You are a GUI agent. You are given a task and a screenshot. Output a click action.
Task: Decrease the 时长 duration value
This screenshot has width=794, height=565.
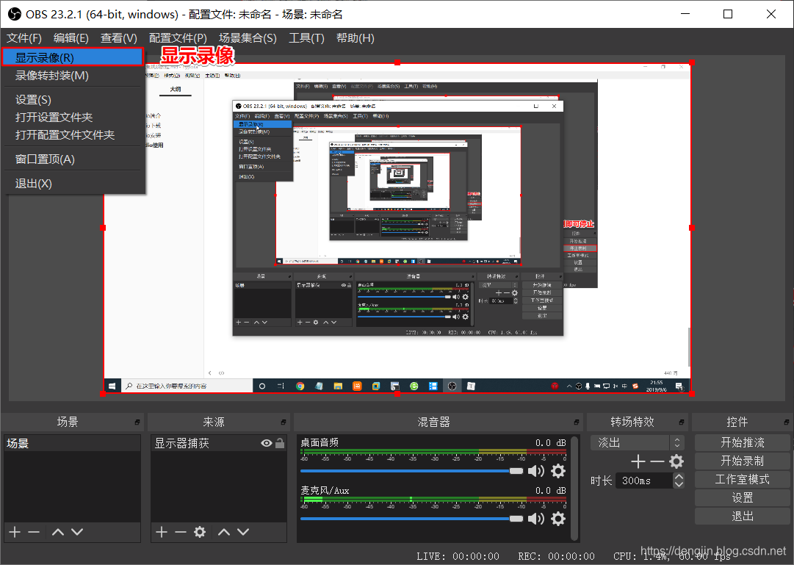tap(679, 484)
